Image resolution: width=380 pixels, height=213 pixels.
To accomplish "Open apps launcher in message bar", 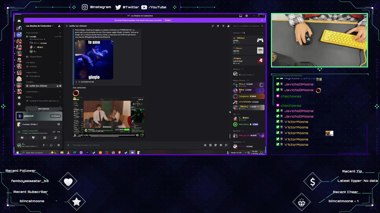I will tap(226, 145).
